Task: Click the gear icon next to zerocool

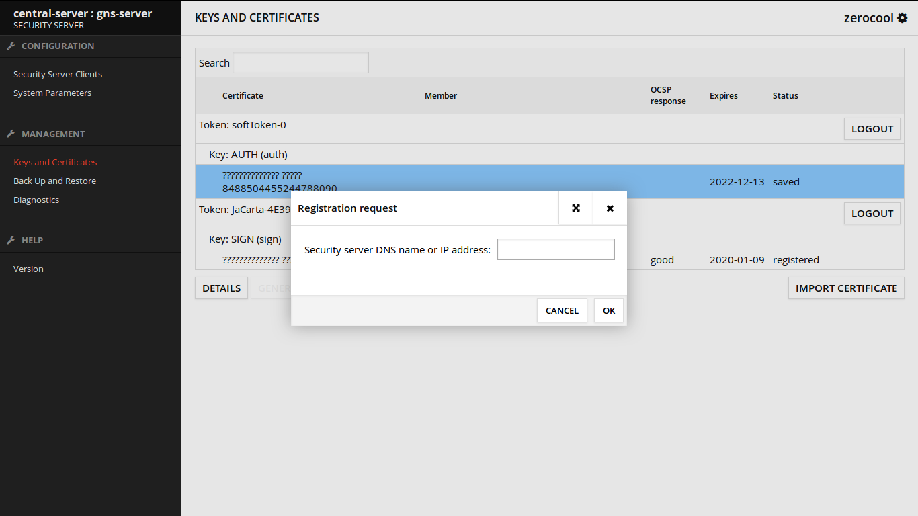Action: [902, 18]
